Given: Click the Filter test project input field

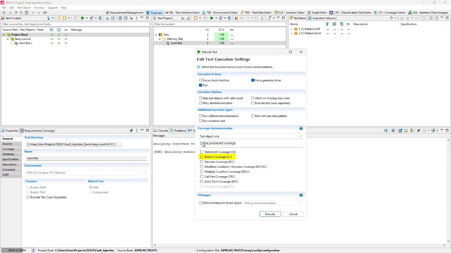Looking at the screenshot, I should 220,24.
